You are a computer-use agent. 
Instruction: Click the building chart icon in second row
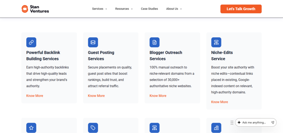(x=216, y=128)
